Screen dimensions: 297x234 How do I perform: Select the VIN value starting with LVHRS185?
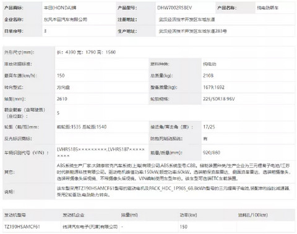click(x=101, y=153)
